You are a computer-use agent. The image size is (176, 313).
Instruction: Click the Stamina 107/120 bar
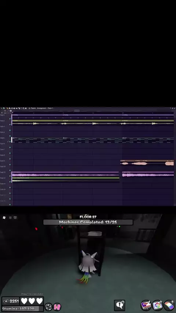click(23, 309)
